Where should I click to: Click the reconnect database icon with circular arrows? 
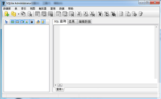tap(23, 14)
